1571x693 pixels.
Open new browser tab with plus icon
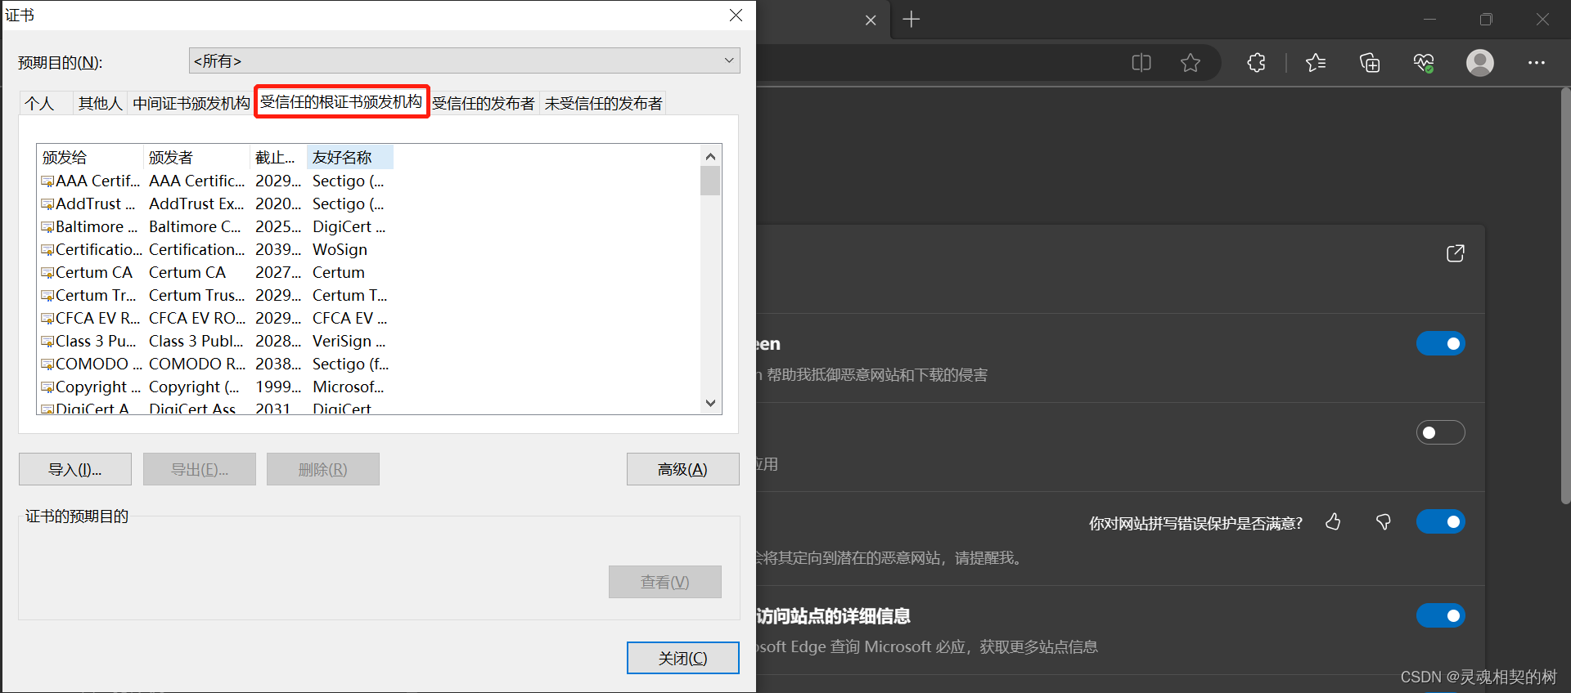[912, 19]
